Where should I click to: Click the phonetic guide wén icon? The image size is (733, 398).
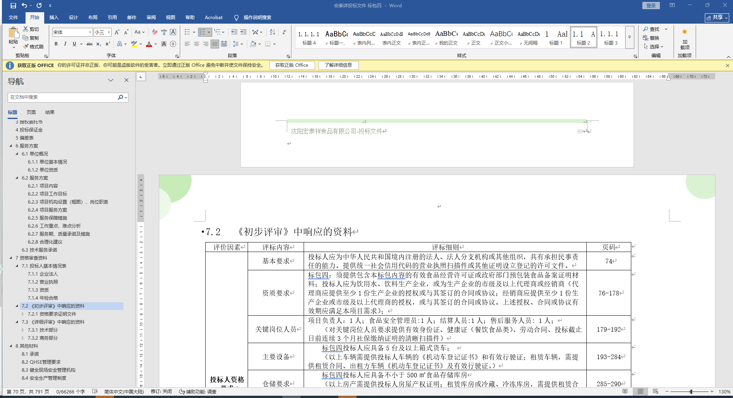[164, 32]
